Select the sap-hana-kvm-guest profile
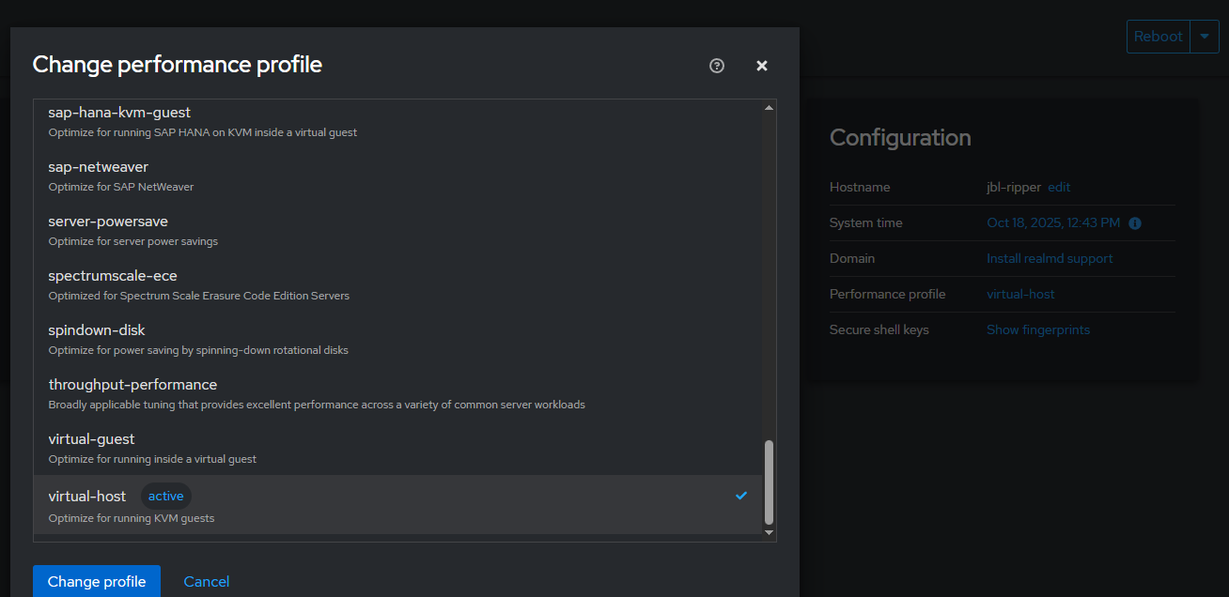 (118, 121)
